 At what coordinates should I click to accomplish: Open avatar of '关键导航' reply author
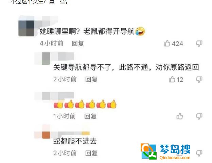(x=46, y=59)
